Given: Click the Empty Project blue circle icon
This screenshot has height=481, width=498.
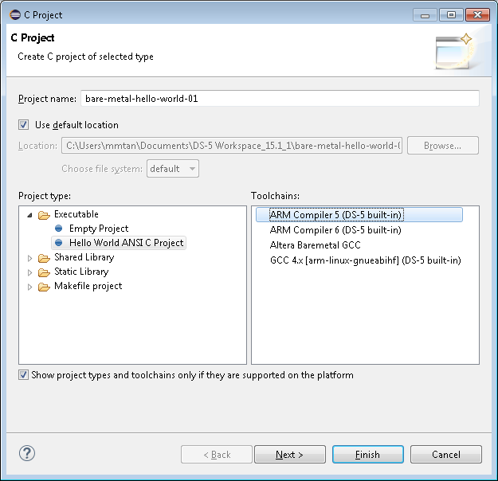Looking at the screenshot, I should click(x=58, y=229).
